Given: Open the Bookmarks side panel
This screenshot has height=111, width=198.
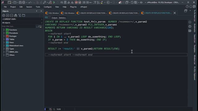Looking at the screenshot, I should pos(195,28).
